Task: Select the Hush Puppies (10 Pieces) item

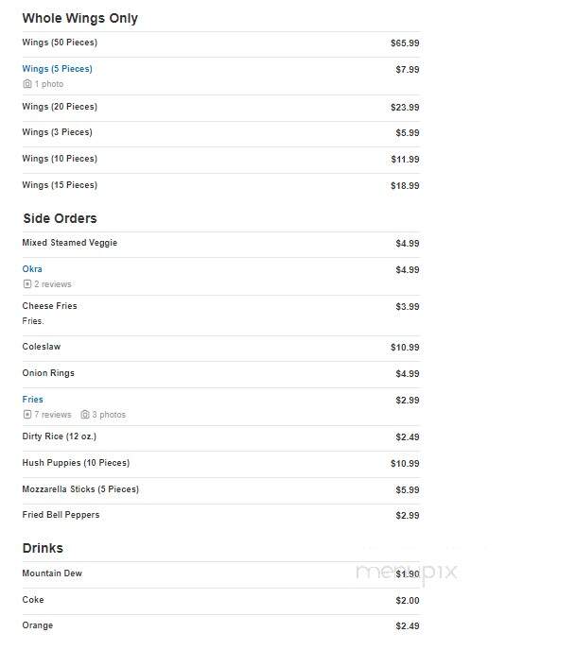Action: click(x=76, y=463)
